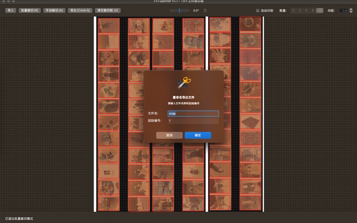Select the top frame of rightmost film strip
The height and width of the screenshot is (223, 357).
tap(250, 24)
